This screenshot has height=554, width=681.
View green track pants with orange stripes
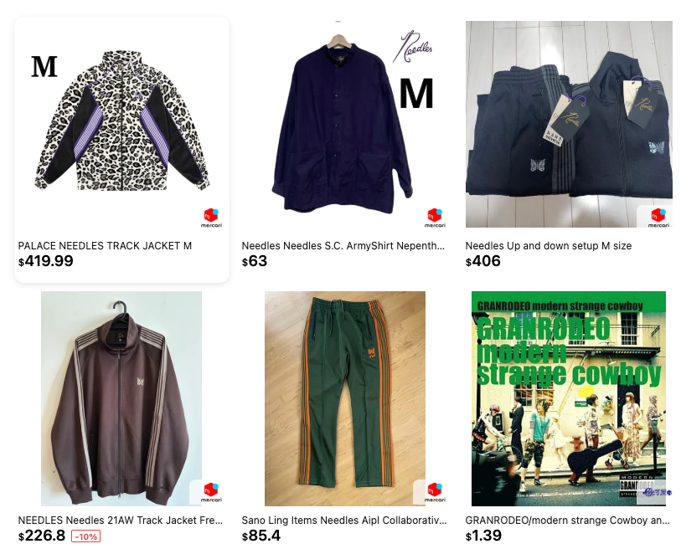click(345, 398)
